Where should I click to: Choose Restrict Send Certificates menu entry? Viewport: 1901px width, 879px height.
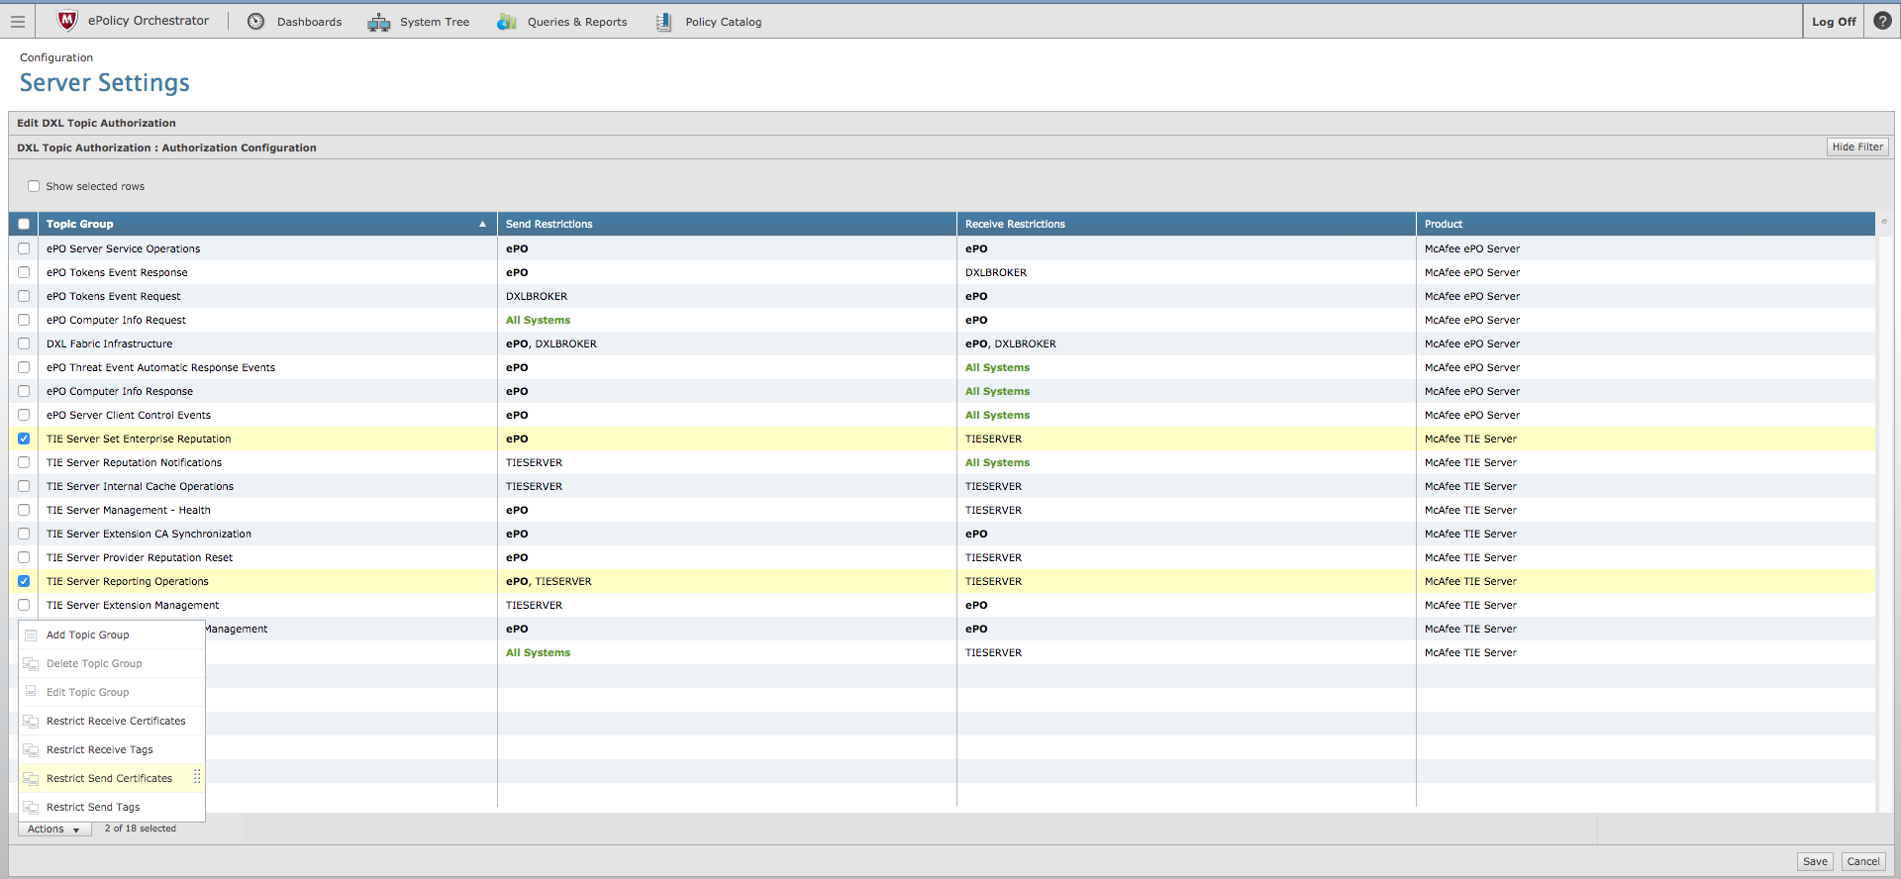click(110, 779)
